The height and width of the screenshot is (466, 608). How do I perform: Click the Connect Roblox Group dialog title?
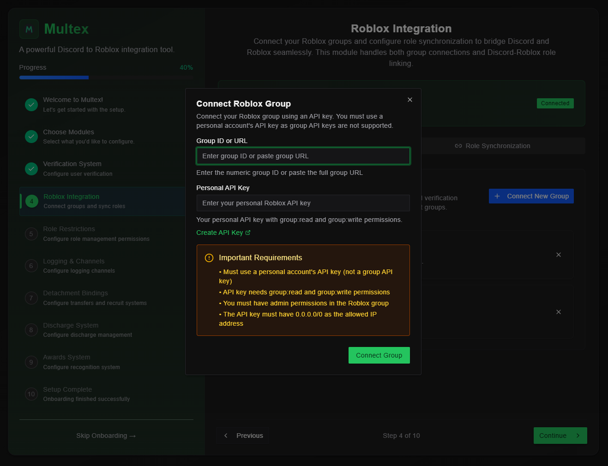(x=244, y=104)
